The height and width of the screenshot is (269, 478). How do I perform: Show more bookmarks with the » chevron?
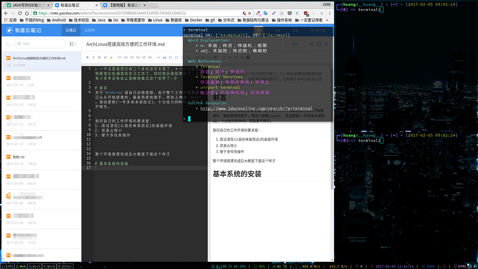click(327, 20)
